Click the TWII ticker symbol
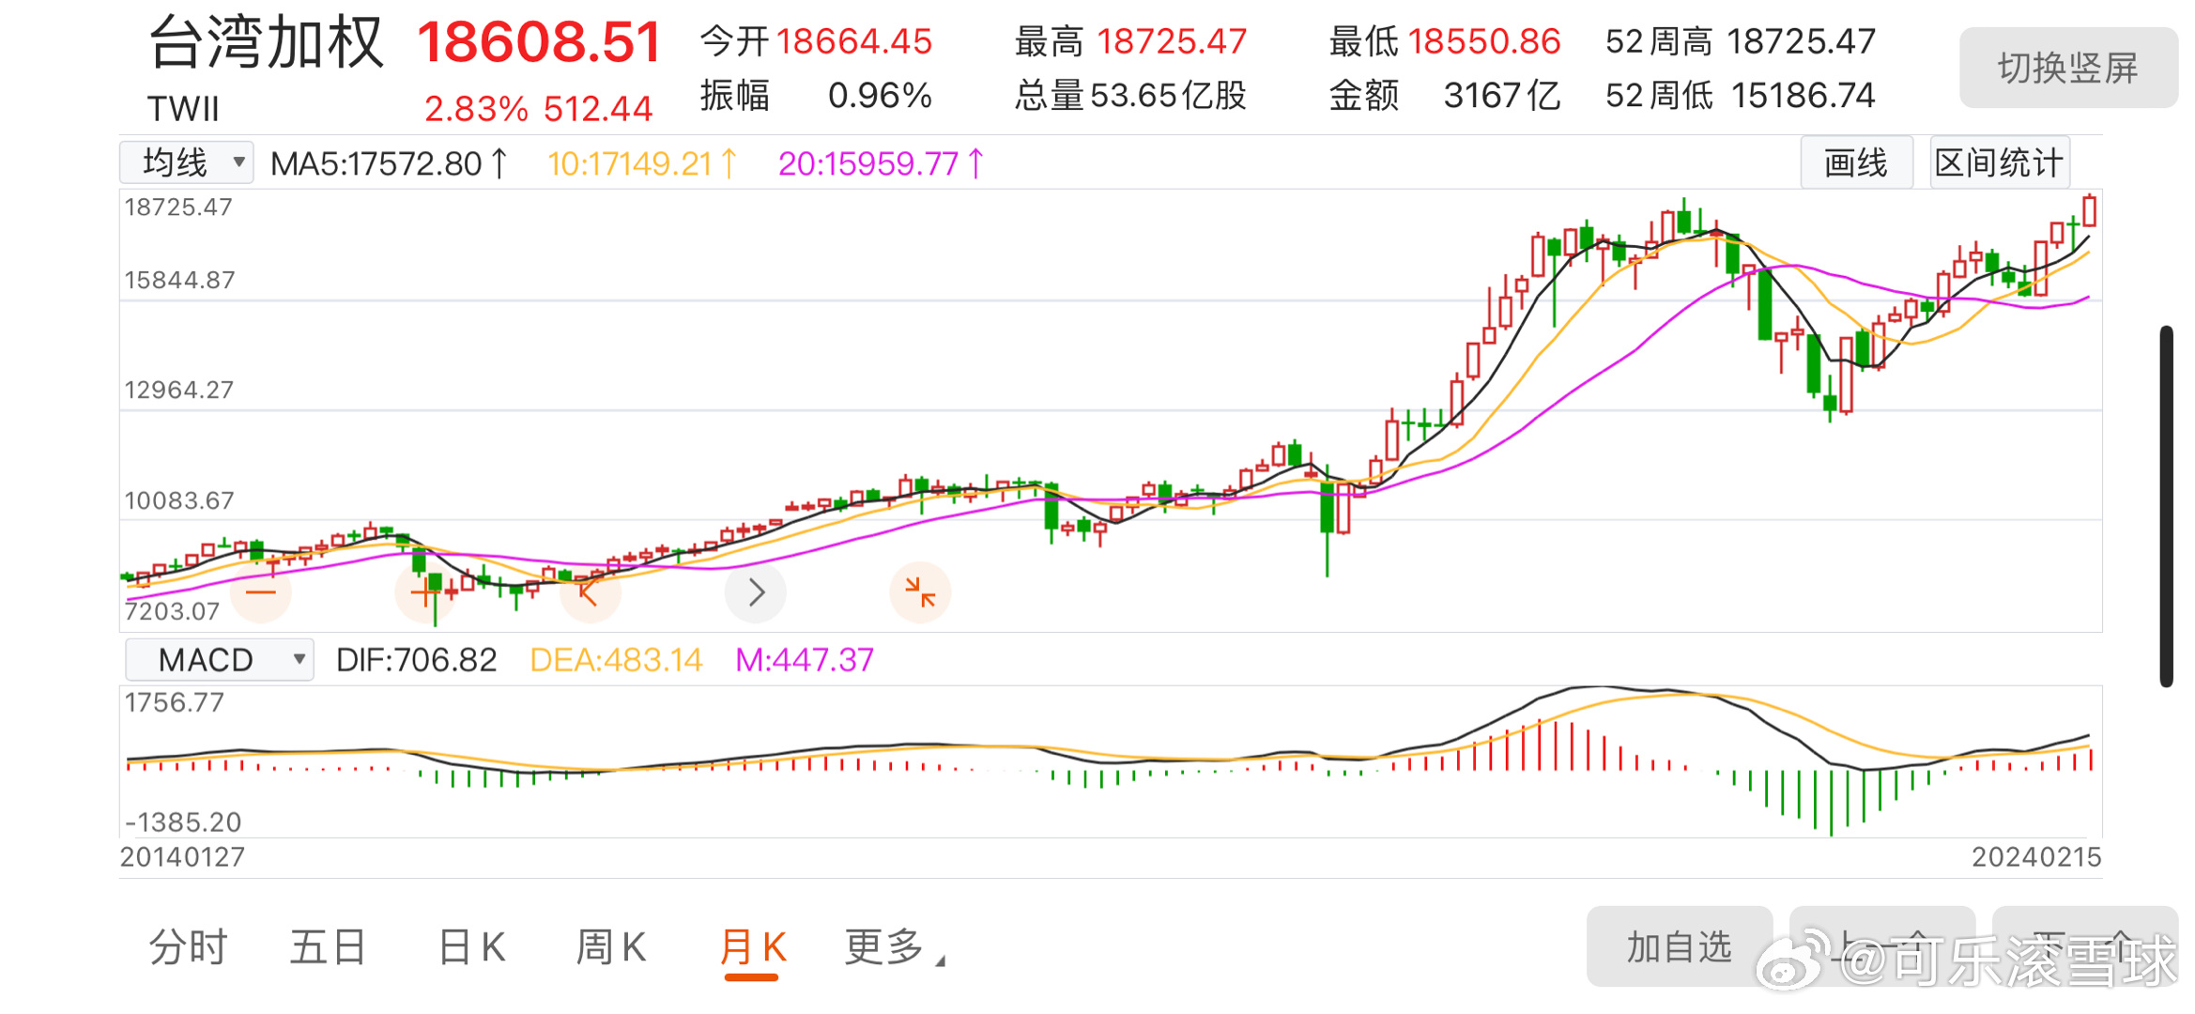Screen dimensions: 2195x1014 pyautogui.click(x=183, y=110)
